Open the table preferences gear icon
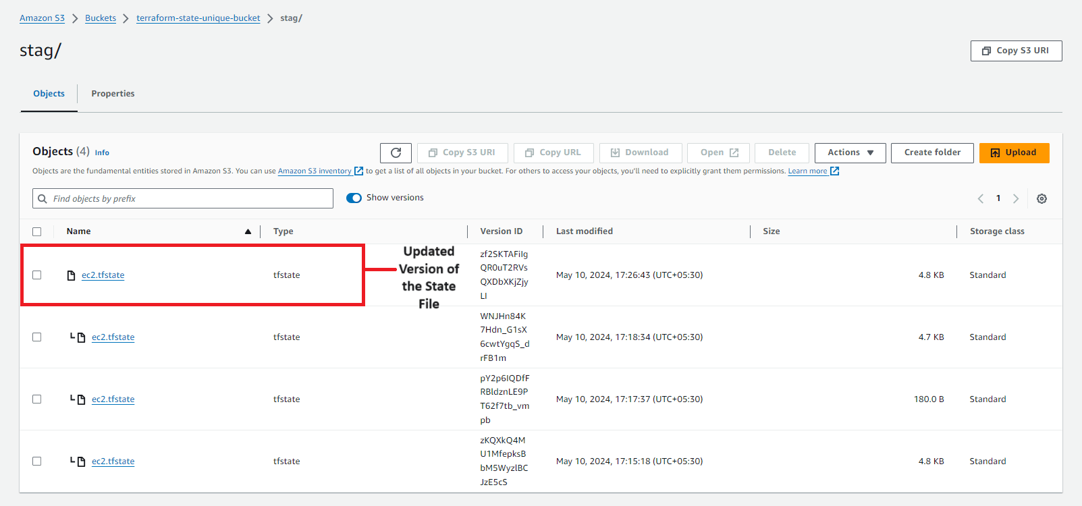Screen dimensions: 1082x506 click(1042, 199)
